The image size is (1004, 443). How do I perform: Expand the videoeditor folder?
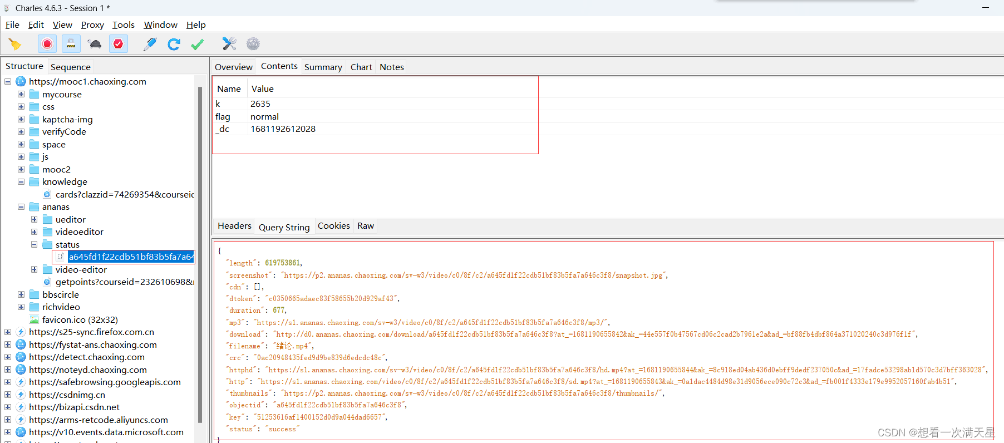pyautogui.click(x=35, y=232)
